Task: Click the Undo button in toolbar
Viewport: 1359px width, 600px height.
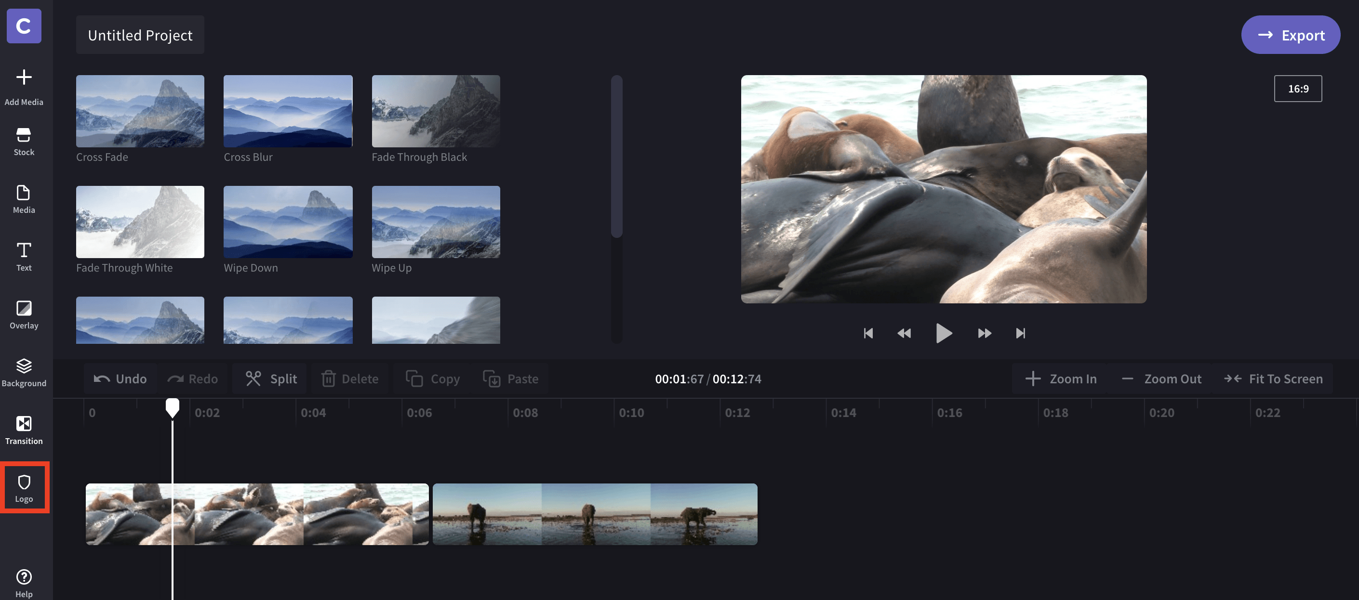Action: 120,378
